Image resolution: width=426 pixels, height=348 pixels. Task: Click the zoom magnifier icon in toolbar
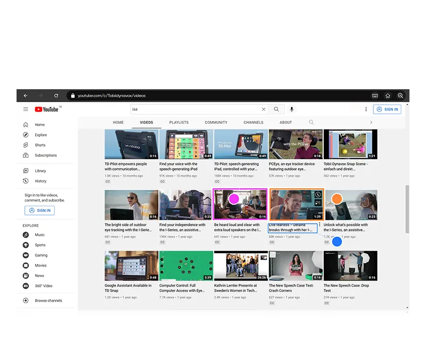[x=401, y=95]
